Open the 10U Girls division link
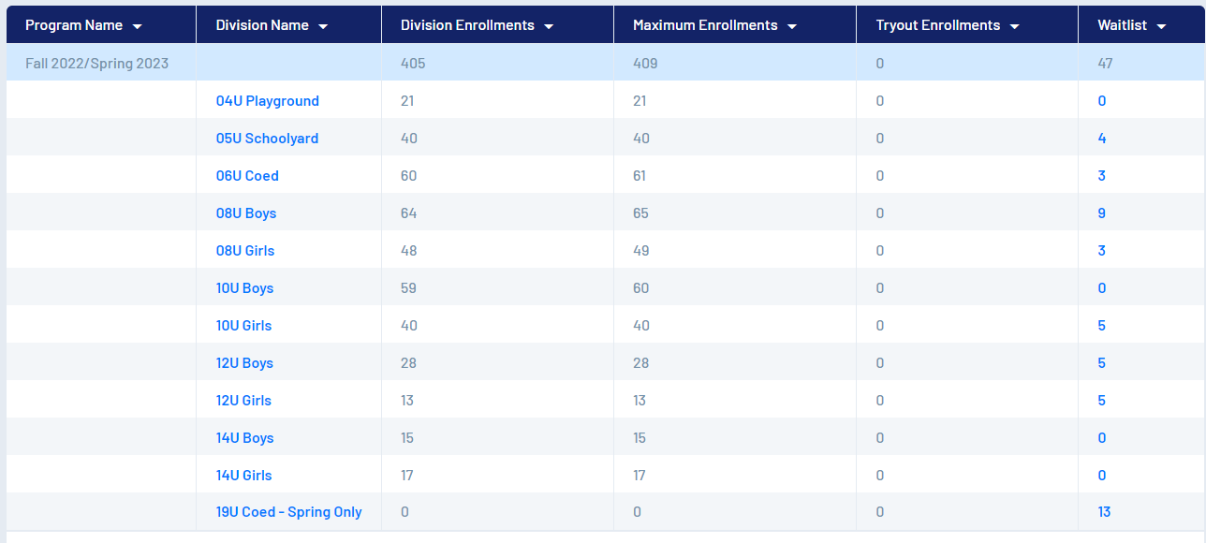 tap(243, 326)
